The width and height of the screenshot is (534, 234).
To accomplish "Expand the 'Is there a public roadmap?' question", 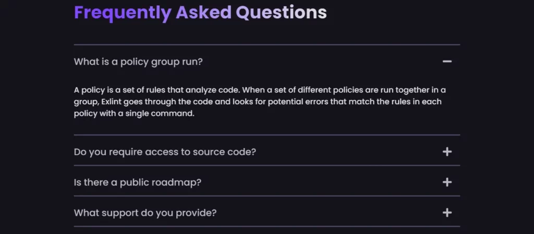I will coord(138,182).
